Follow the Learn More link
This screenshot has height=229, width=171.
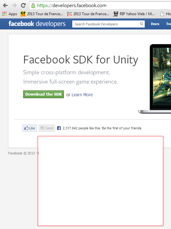click(x=82, y=95)
